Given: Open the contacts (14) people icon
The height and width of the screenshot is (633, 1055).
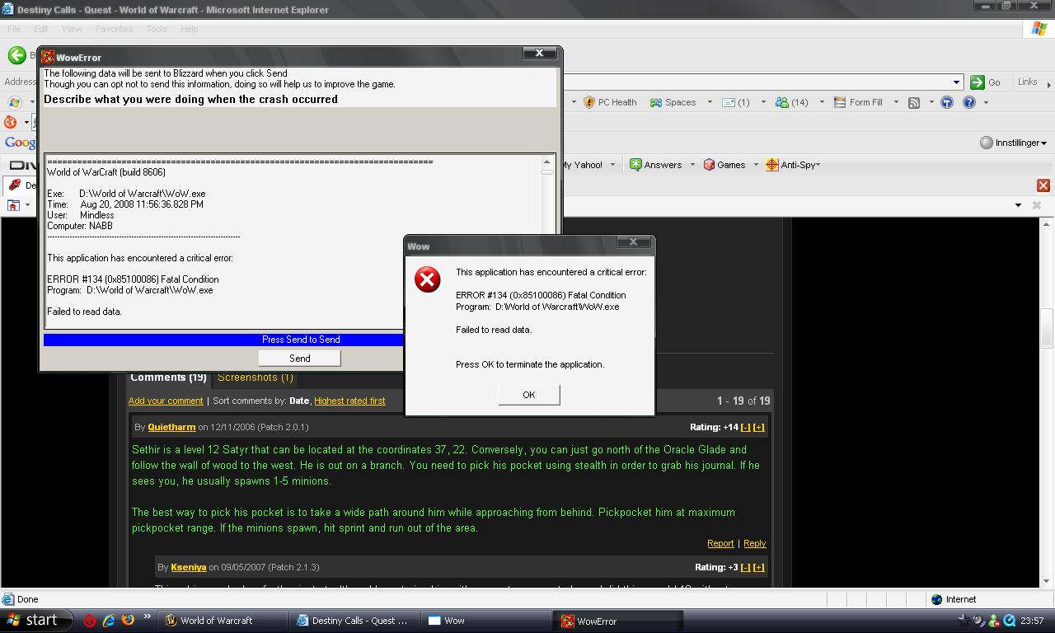Looking at the screenshot, I should point(781,102).
